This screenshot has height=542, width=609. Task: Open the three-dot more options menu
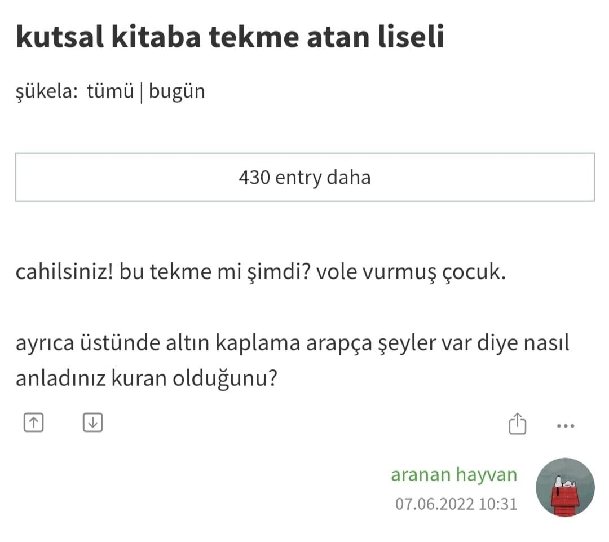[565, 426]
